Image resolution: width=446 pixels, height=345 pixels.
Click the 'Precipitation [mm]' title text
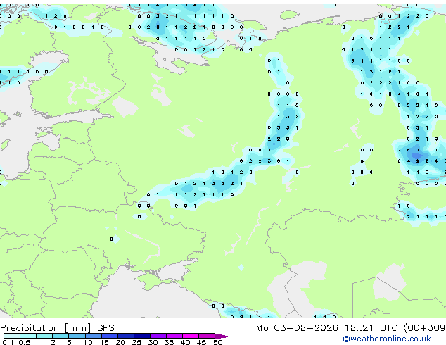click(46, 328)
